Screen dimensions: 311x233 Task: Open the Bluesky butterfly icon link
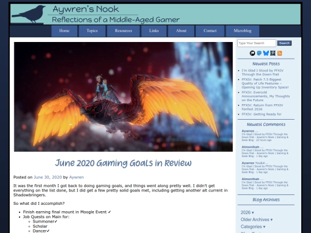266,53
